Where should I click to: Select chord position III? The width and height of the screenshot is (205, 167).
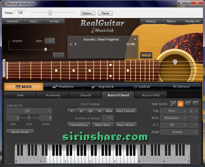point(90,111)
